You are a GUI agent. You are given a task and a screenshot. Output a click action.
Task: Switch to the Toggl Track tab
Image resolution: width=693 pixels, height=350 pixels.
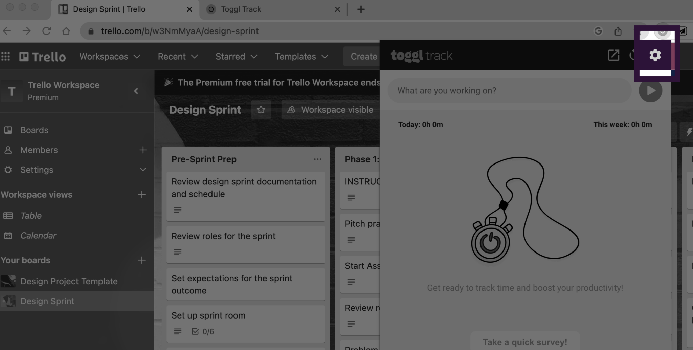(x=241, y=9)
